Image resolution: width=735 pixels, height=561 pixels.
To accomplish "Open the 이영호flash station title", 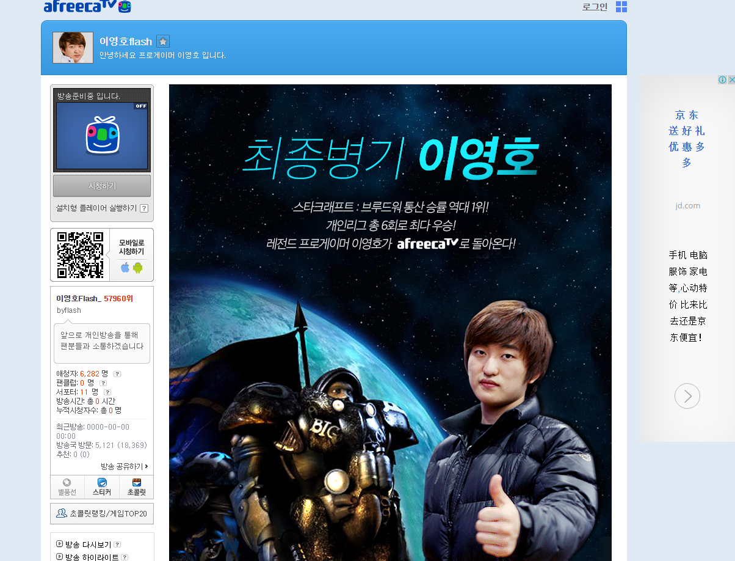I will [x=126, y=42].
